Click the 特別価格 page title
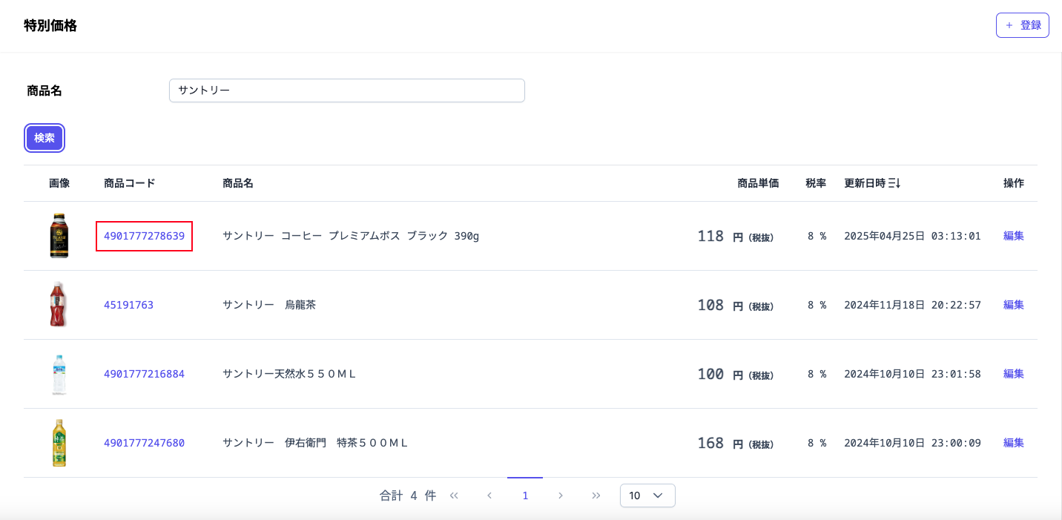This screenshot has width=1062, height=520. [50, 26]
